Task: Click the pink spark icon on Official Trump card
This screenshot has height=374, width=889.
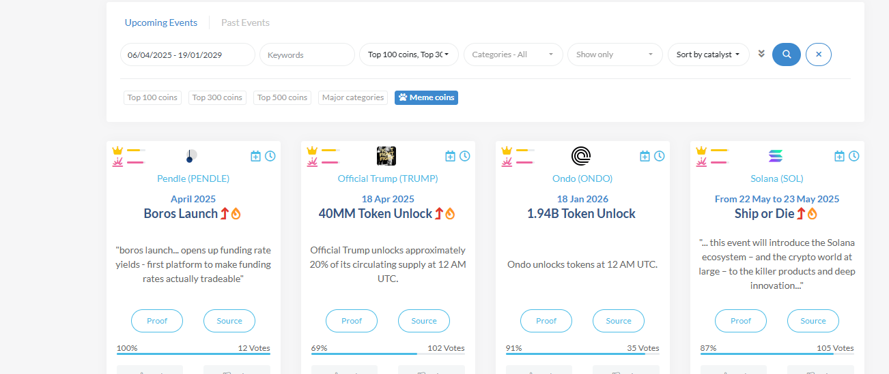Action: click(312, 162)
